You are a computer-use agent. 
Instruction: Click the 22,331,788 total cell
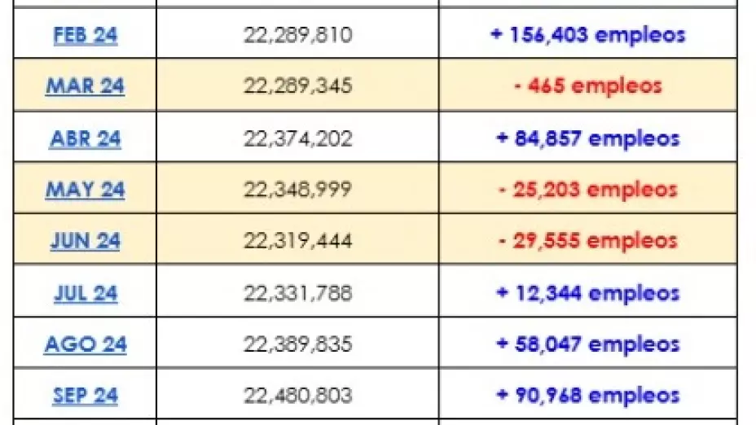point(297,293)
